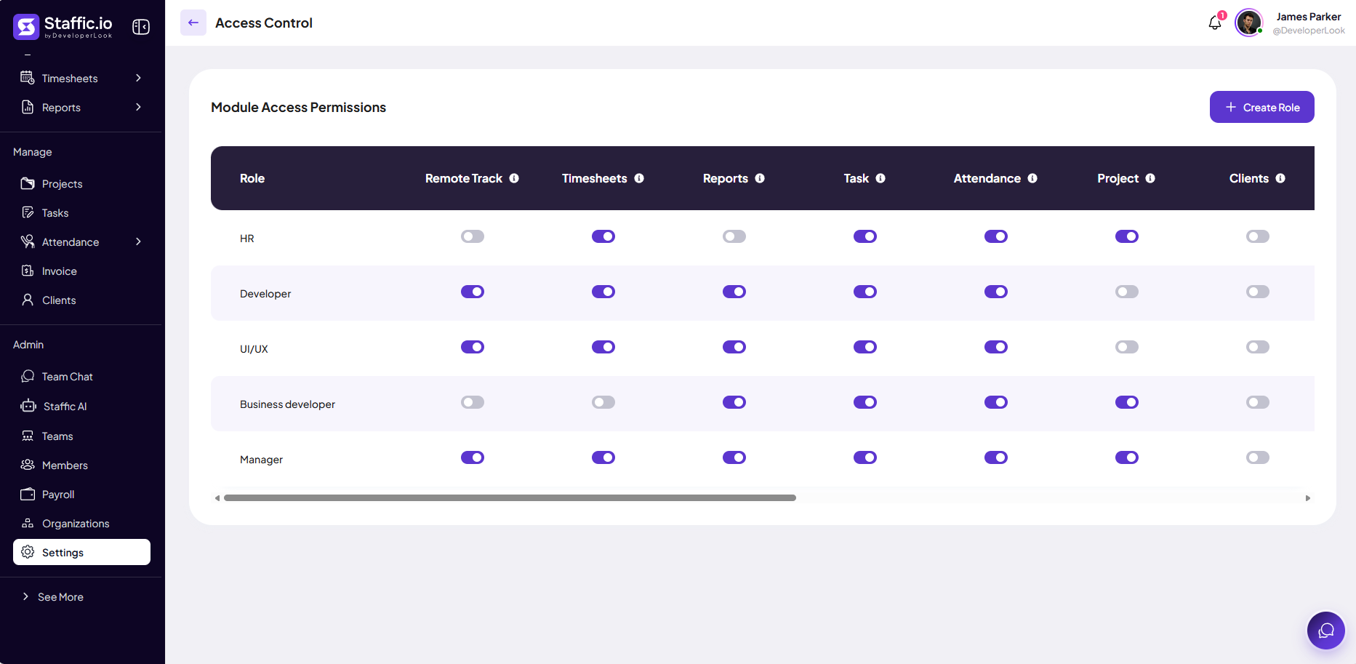This screenshot has height=664, width=1356.
Task: Click the Organizations hierarchy icon
Action: [x=28, y=523]
